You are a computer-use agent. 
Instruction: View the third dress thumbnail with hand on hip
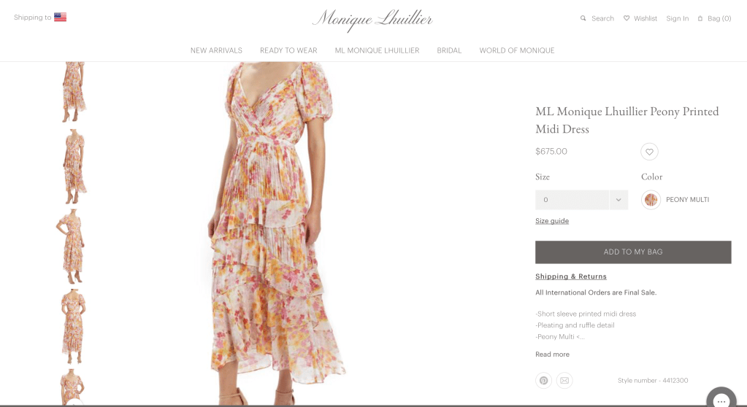[x=72, y=247]
